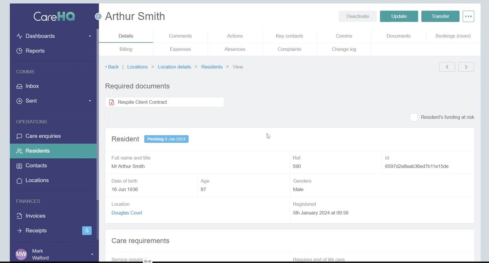Expand the Dashboards menu
Screen dimensions: 489x263
(x=89, y=36)
